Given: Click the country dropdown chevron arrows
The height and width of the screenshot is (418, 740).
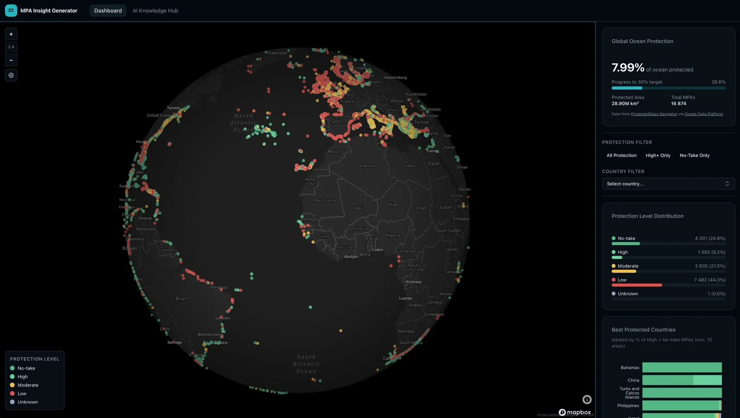Looking at the screenshot, I should [727, 184].
